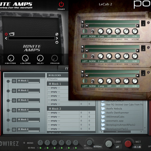
Task: Click the LOW PASS knob in Ignite Amps
Action: (25, 58)
